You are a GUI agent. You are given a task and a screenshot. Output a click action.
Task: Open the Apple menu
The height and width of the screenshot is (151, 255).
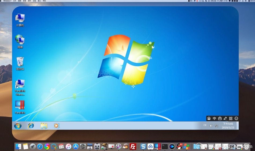(1, 1)
